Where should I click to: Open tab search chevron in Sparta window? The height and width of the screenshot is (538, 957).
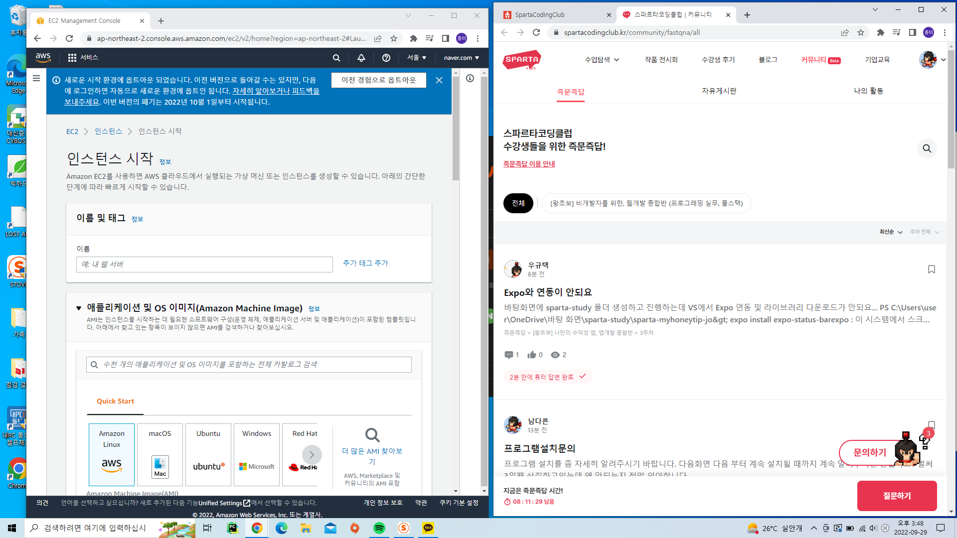click(x=875, y=9)
